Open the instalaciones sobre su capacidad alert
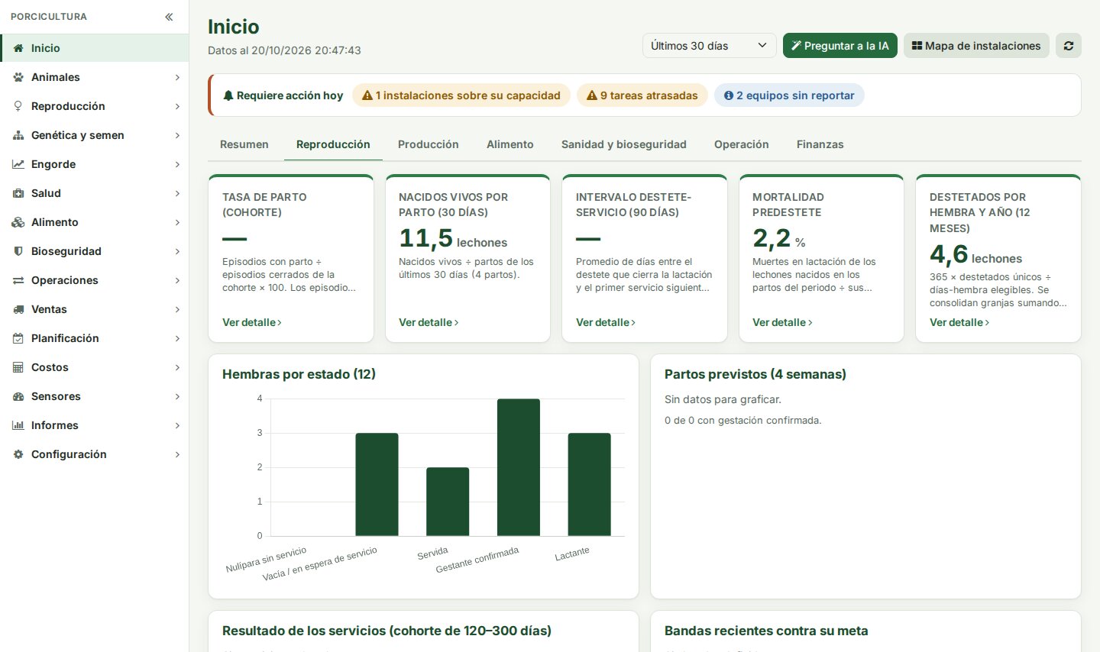This screenshot has width=1100, height=652. 461,95
